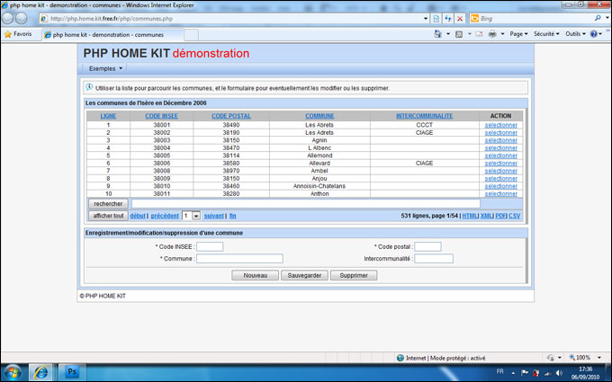This screenshot has height=382, width=612.
Task: Click the Home icon in command bar
Action: [x=438, y=34]
